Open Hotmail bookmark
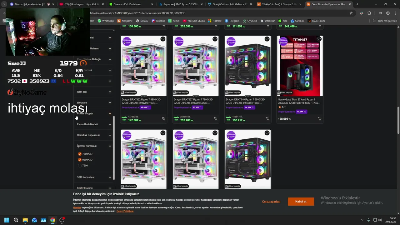Image resolution: width=400 pixels, height=225 pixels. tap(215, 21)
